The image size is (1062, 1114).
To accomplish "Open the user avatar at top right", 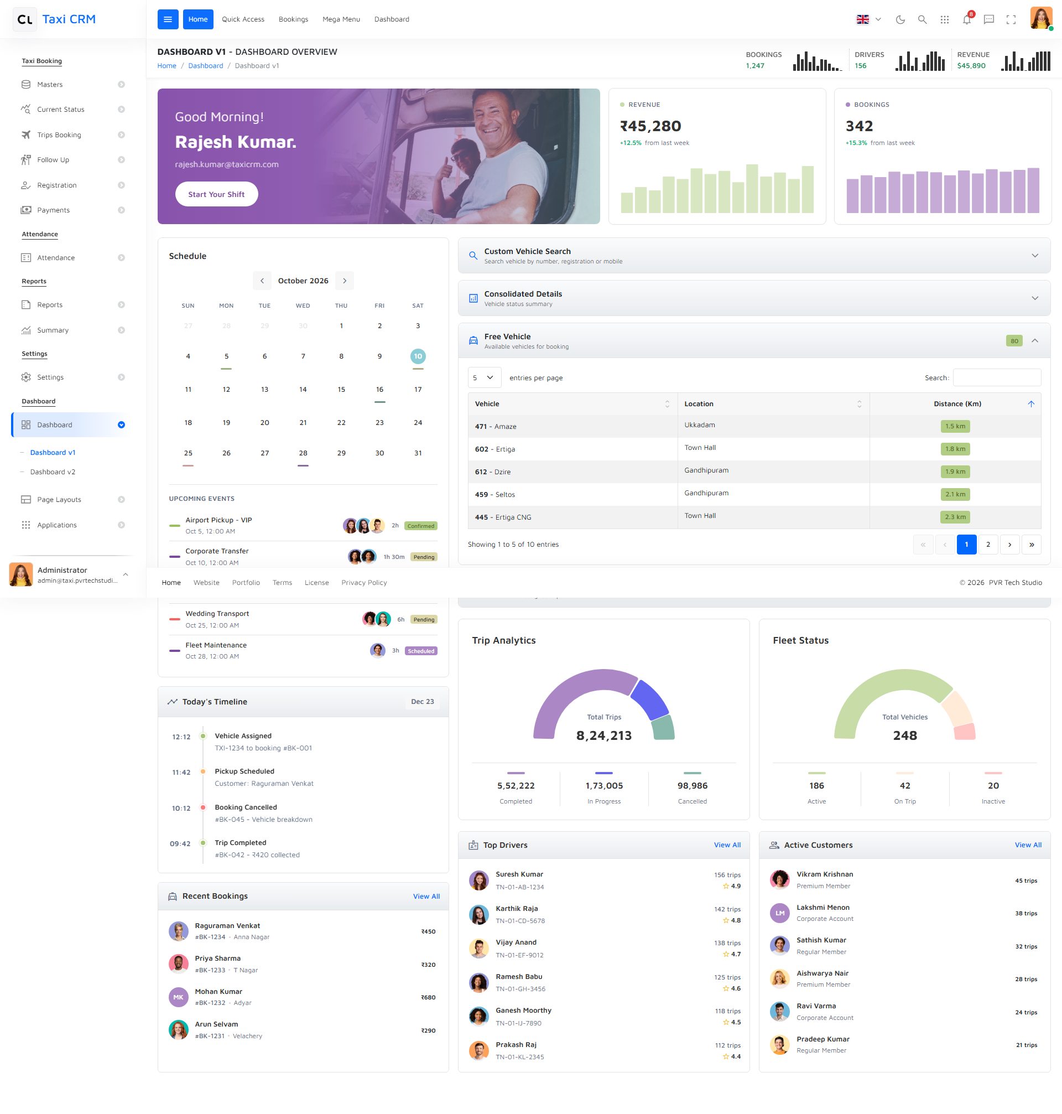I will [x=1040, y=18].
